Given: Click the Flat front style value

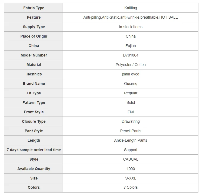Looking at the screenshot, I should tap(131, 112).
